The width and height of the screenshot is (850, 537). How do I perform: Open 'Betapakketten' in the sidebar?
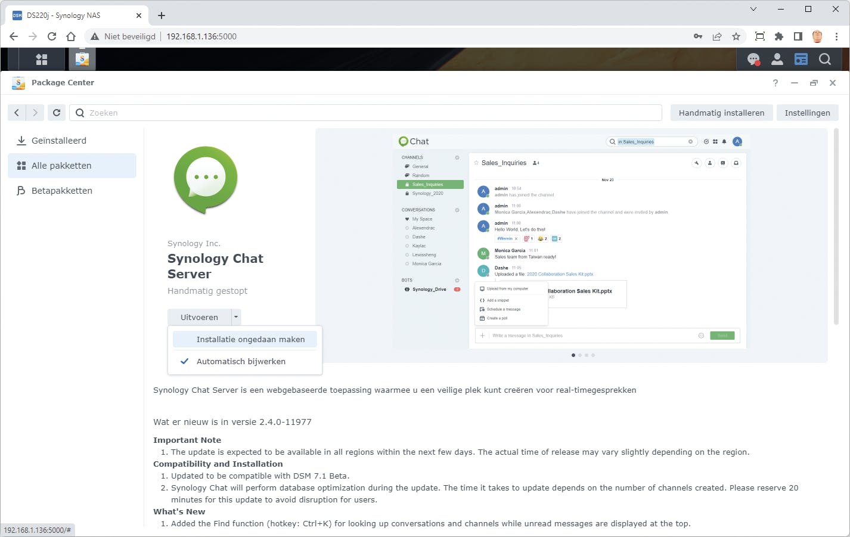pyautogui.click(x=72, y=191)
